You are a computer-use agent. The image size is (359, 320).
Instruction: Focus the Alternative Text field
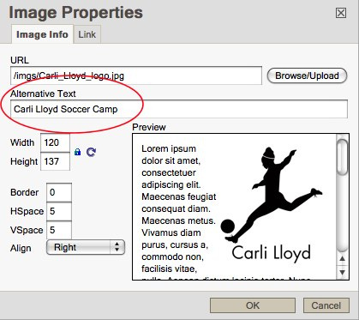[179, 109]
